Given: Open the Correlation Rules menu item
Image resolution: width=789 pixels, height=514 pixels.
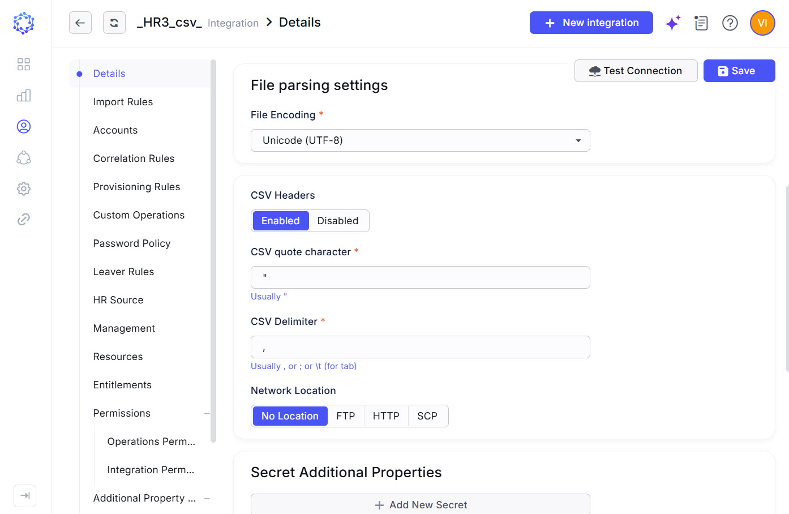Looking at the screenshot, I should click(134, 159).
